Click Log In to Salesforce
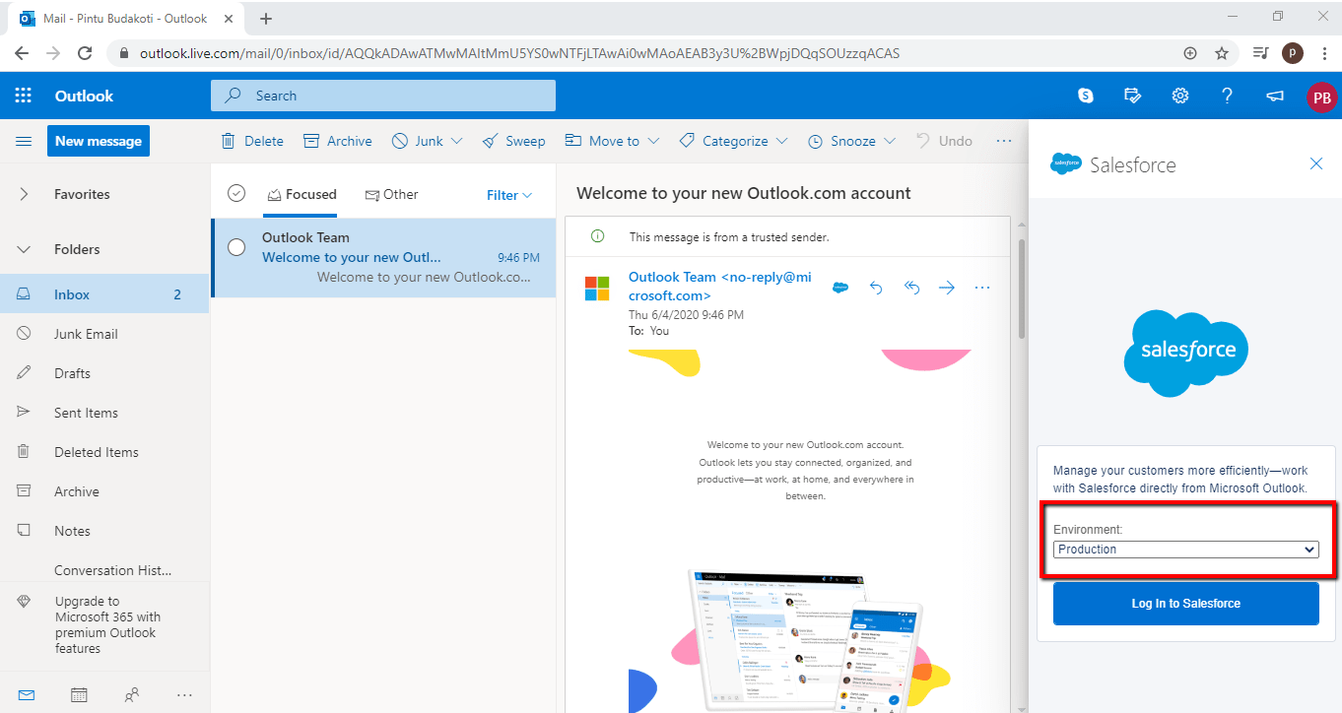 click(1186, 604)
